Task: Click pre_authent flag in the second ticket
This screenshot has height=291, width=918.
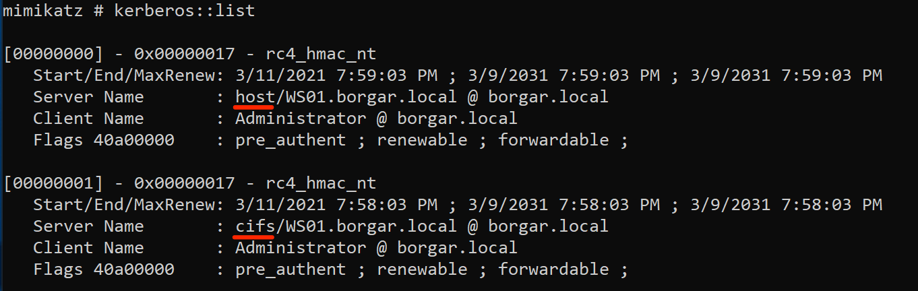Action: (290, 269)
